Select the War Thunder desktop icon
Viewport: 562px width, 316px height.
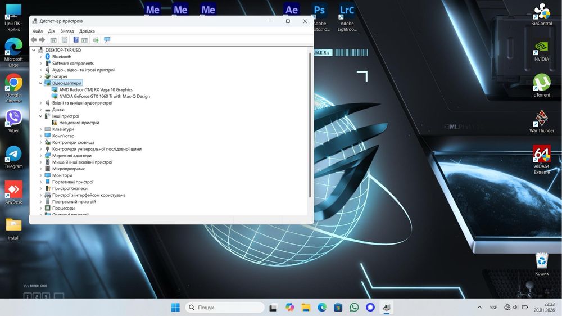pos(542,121)
